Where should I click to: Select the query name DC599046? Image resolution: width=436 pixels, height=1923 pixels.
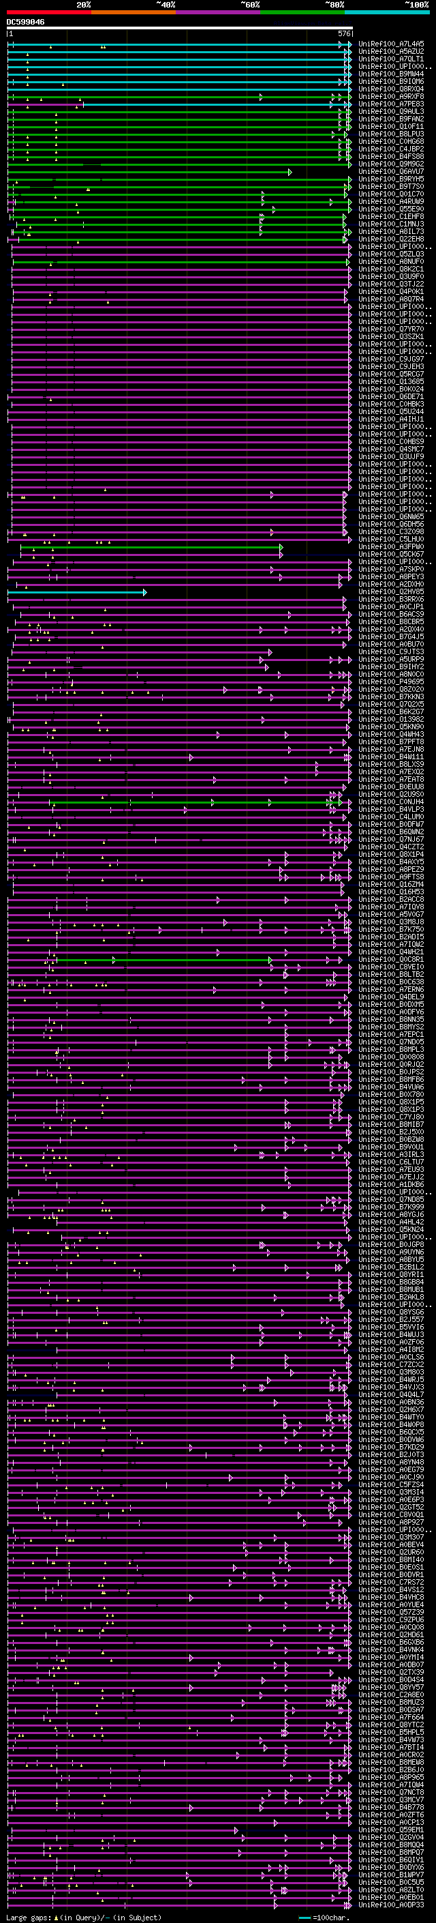point(25,23)
